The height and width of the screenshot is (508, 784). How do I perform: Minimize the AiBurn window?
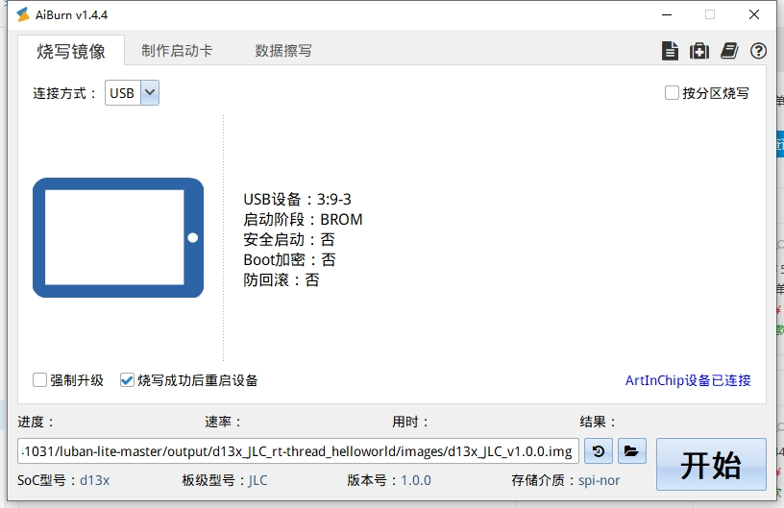666,14
